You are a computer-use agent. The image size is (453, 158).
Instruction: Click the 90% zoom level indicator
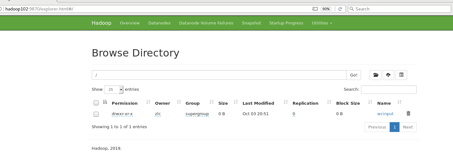tap(326, 9)
